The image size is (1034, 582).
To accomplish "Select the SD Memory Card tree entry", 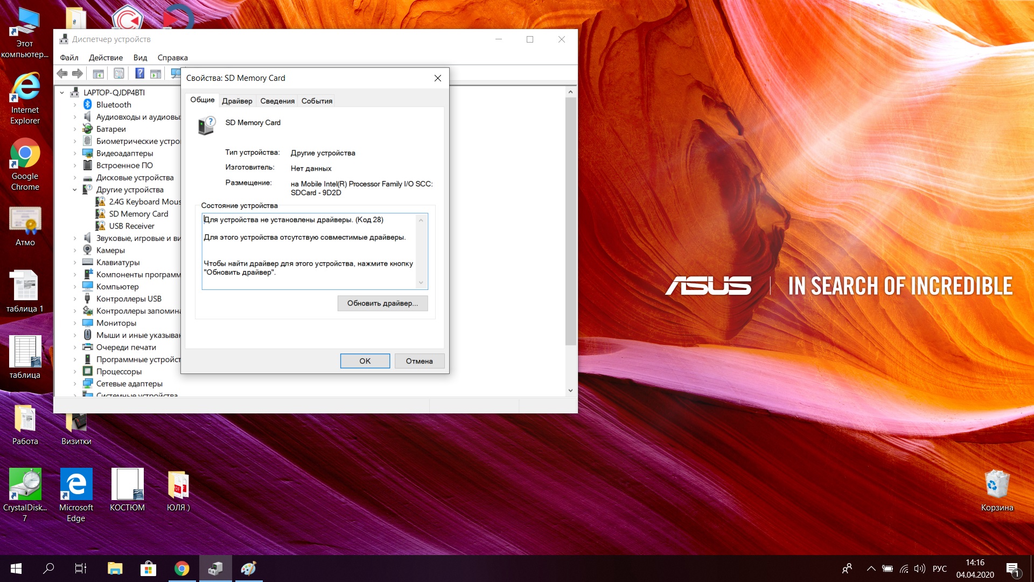I will (138, 214).
